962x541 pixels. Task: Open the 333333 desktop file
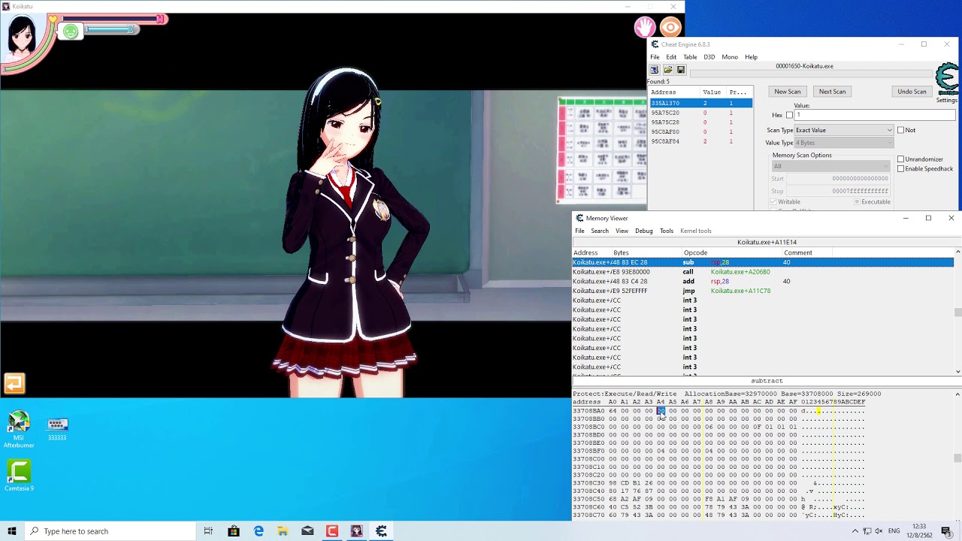click(57, 428)
